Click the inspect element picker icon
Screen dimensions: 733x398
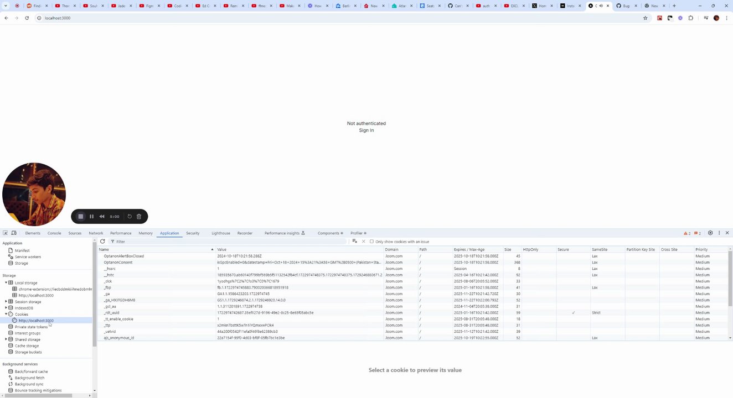(6, 233)
